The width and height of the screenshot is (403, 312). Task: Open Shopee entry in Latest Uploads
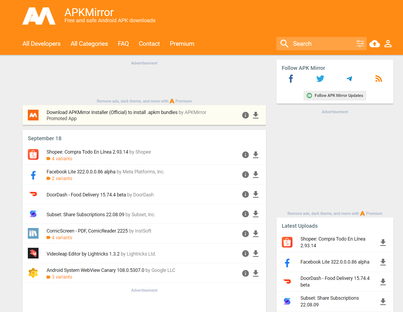click(333, 242)
